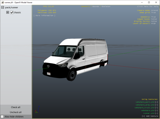This screenshot has width=160, height=119.
Task: Remove vehshare_truck.ytd texture via [-]
Action: tap(156, 108)
